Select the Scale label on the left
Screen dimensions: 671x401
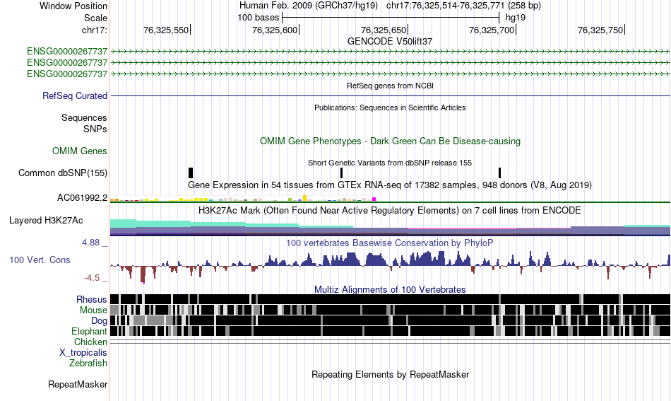coord(95,18)
